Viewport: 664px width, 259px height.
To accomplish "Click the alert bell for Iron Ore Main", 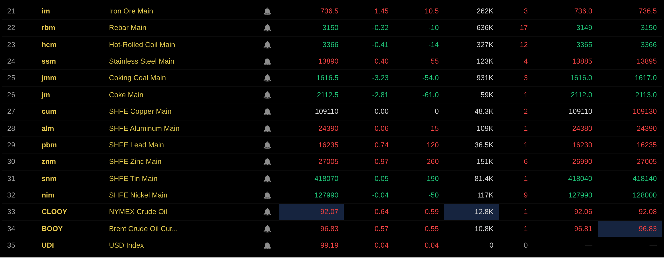I will click(267, 11).
